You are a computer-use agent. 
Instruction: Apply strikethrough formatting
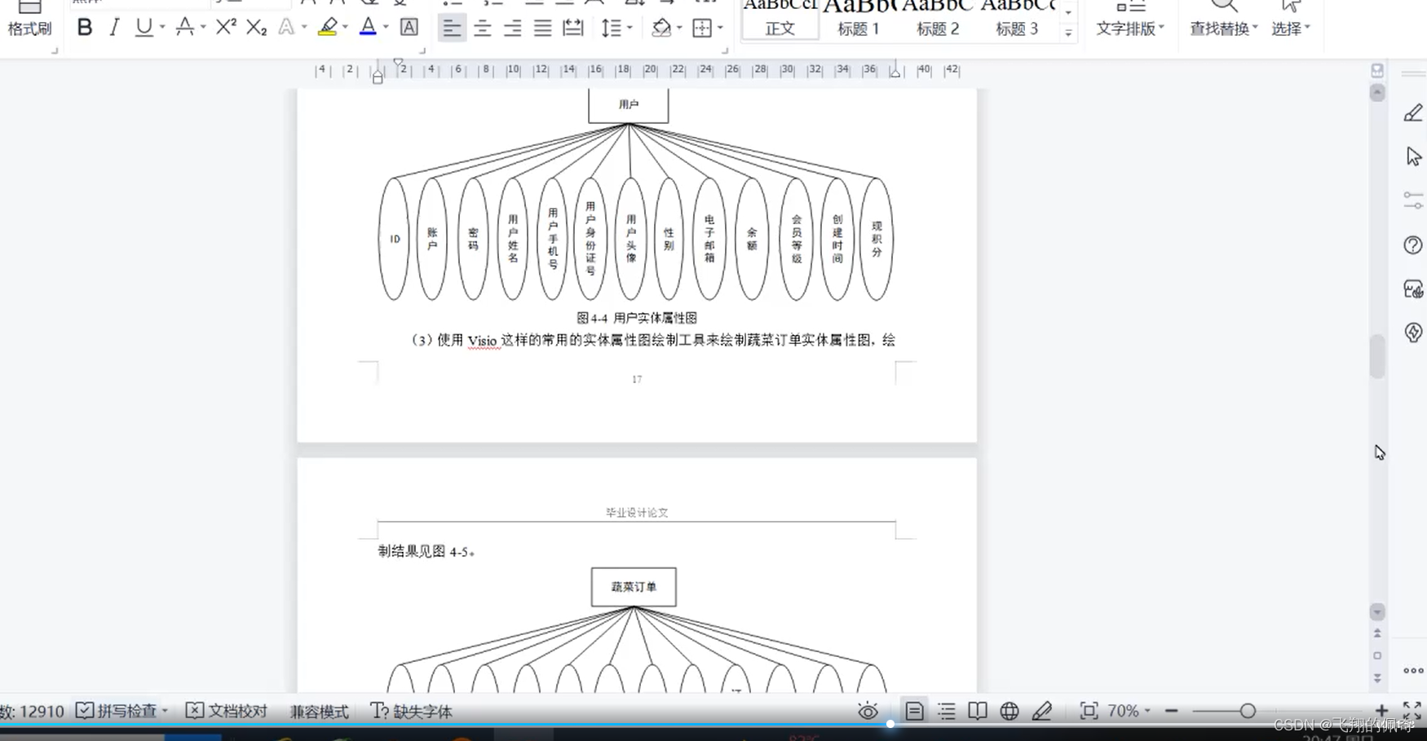(x=185, y=28)
